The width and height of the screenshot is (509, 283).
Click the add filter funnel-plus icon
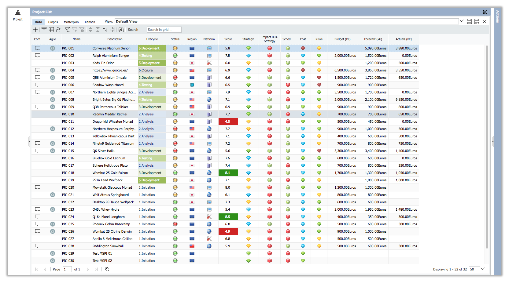pyautogui.click(x=75, y=30)
